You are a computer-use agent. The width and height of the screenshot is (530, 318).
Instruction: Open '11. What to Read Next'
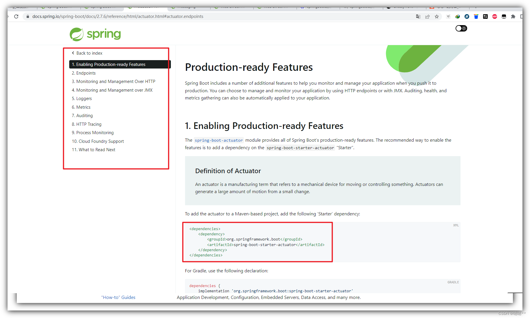(94, 150)
